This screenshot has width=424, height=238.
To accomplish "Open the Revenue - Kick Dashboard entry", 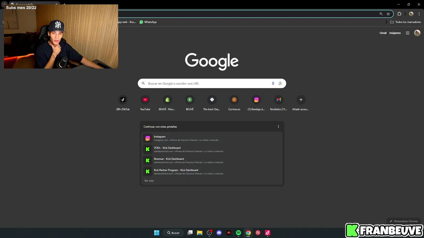I will (x=212, y=160).
